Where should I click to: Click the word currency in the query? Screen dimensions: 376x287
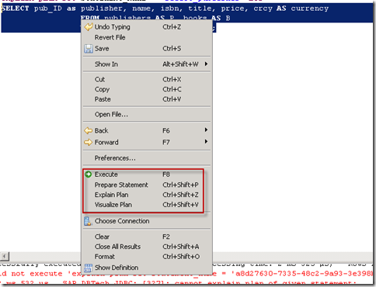pyautogui.click(x=310, y=9)
